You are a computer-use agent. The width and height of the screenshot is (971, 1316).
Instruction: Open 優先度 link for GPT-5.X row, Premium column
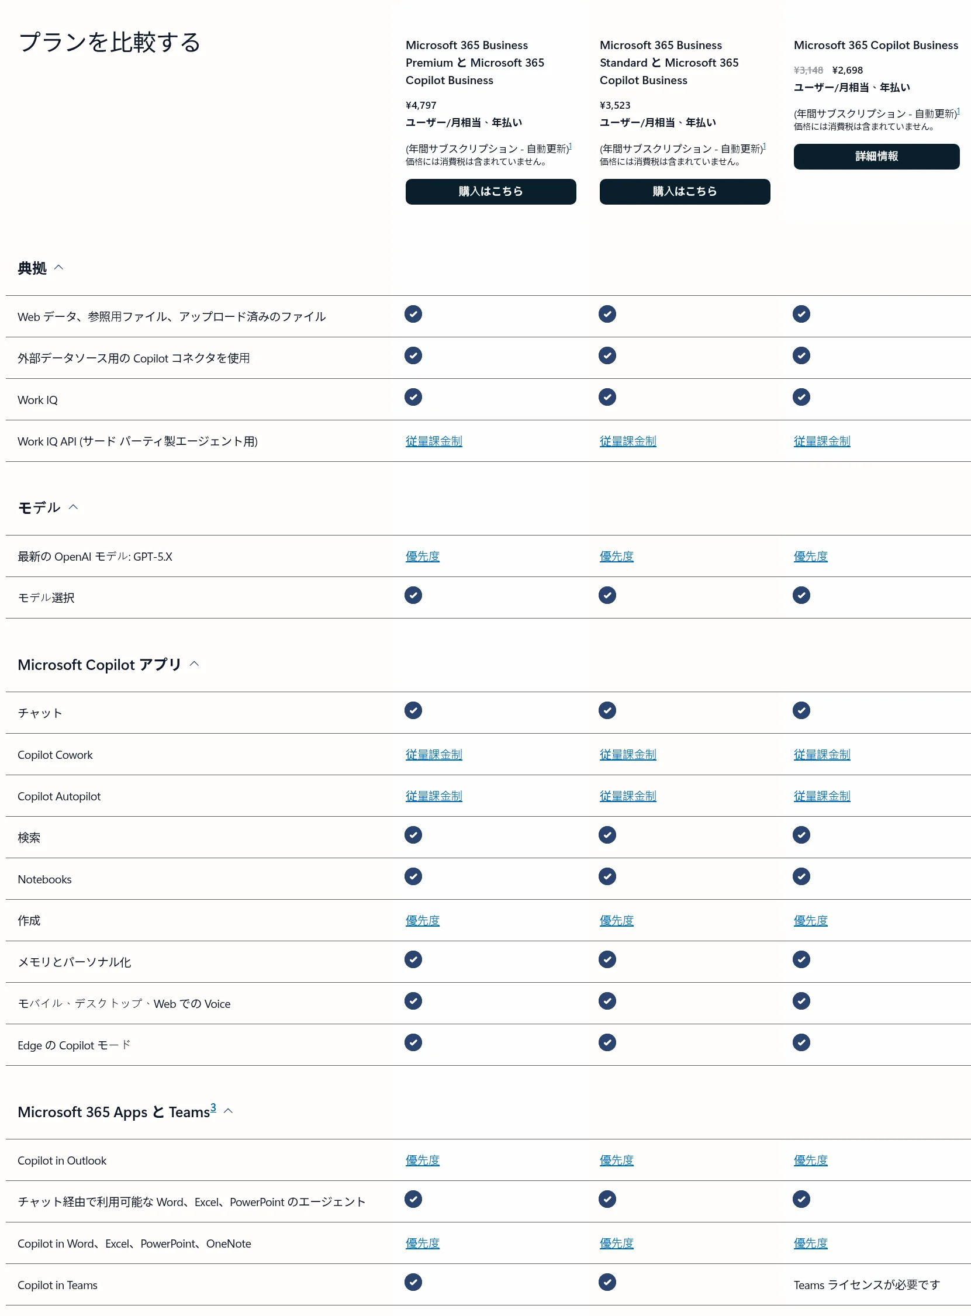pyautogui.click(x=423, y=556)
